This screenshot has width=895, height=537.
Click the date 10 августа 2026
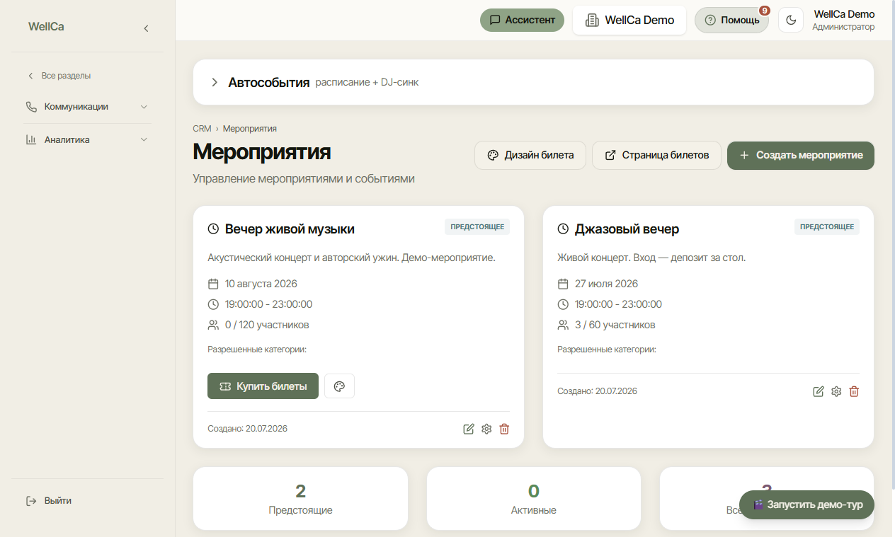coord(261,284)
